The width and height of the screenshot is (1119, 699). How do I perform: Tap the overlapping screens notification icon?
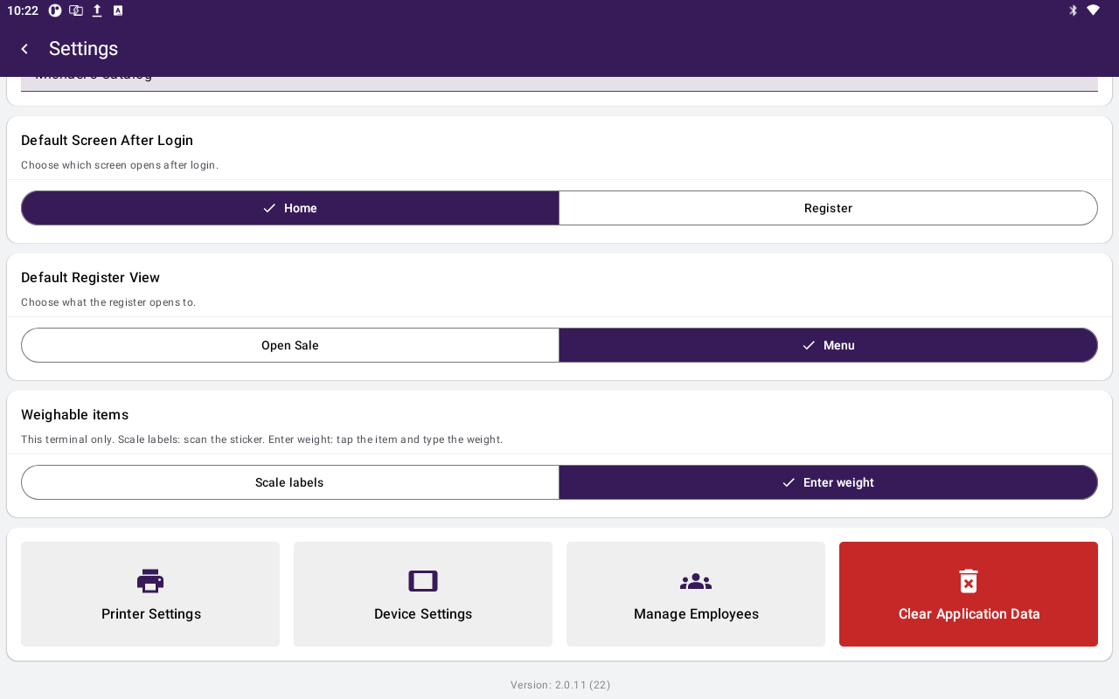[x=76, y=10]
